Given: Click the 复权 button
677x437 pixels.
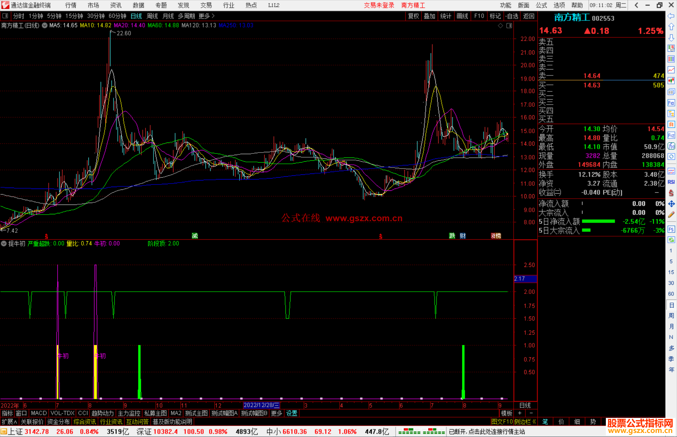Looking at the screenshot, I should 413,16.
